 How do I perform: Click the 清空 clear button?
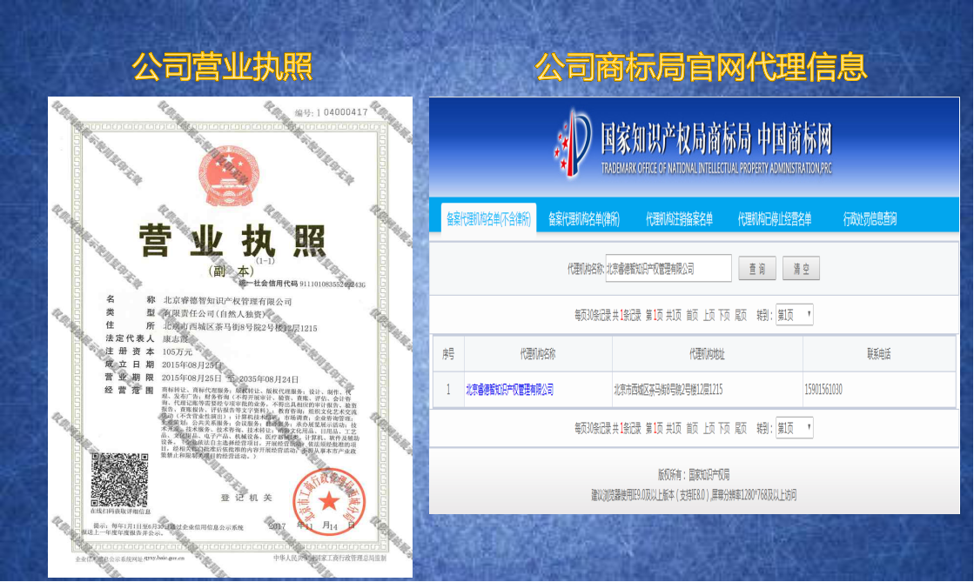click(801, 268)
